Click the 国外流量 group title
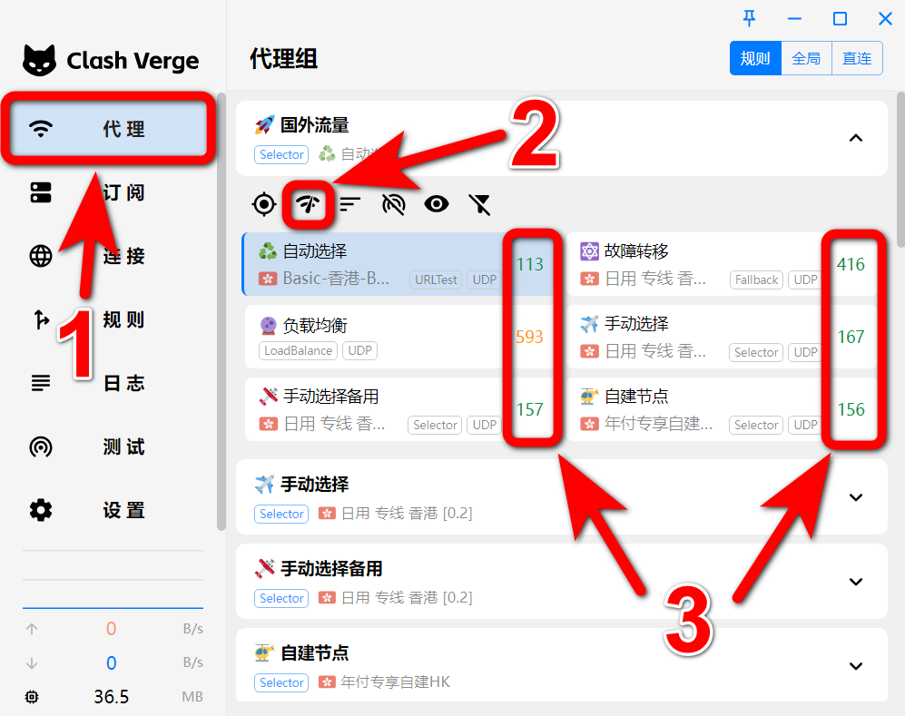 (x=315, y=125)
